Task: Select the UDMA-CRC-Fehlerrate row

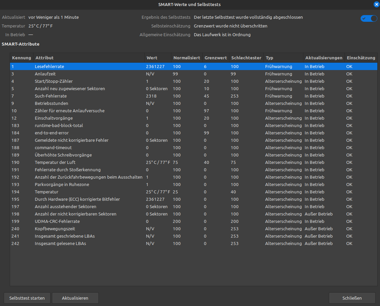Action: [x=194, y=221]
